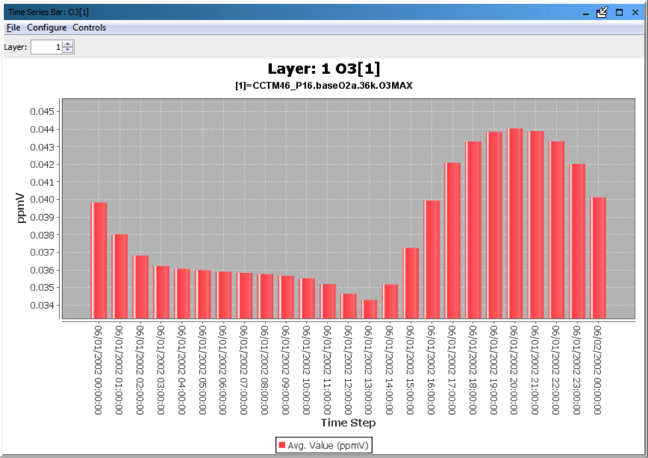Open the Controls menu
648x458 pixels.
point(89,28)
